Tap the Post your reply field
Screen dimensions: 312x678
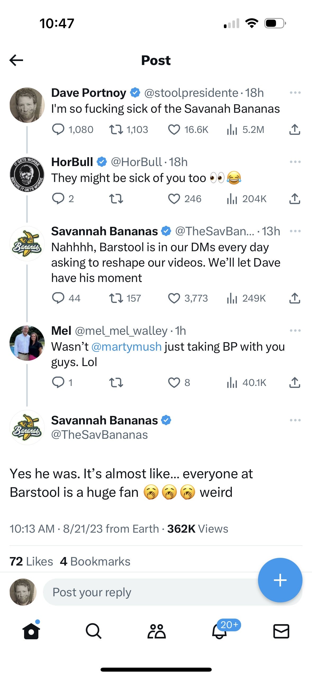(148, 592)
